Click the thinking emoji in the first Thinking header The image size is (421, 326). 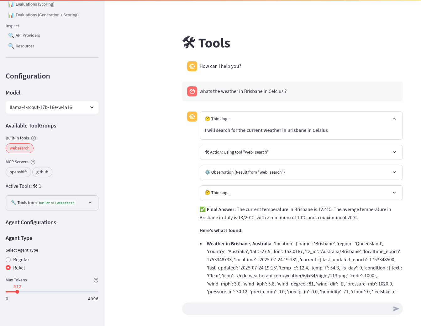point(208,119)
